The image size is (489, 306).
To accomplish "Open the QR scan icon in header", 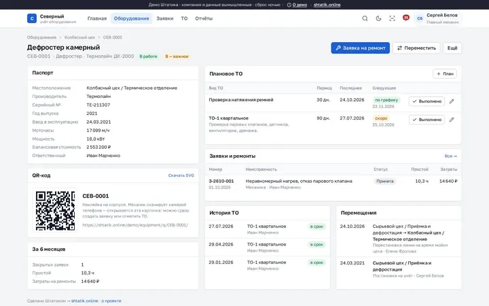I will point(392,18).
